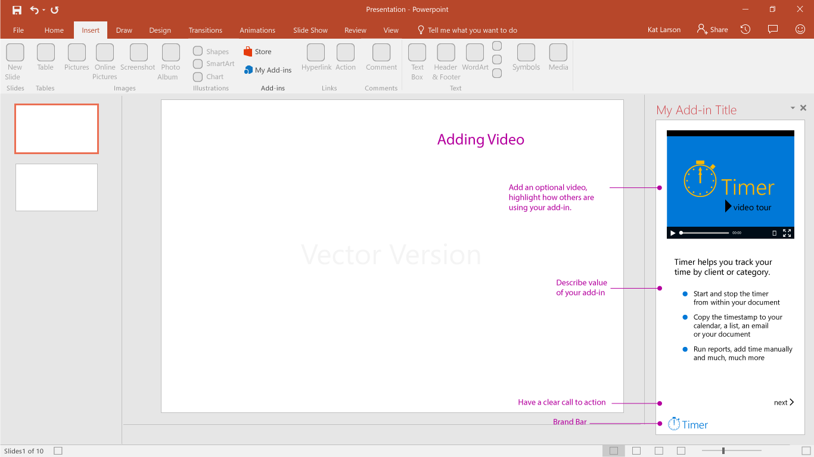Image resolution: width=814 pixels, height=457 pixels.
Task: Insert Media
Action: click(558, 58)
